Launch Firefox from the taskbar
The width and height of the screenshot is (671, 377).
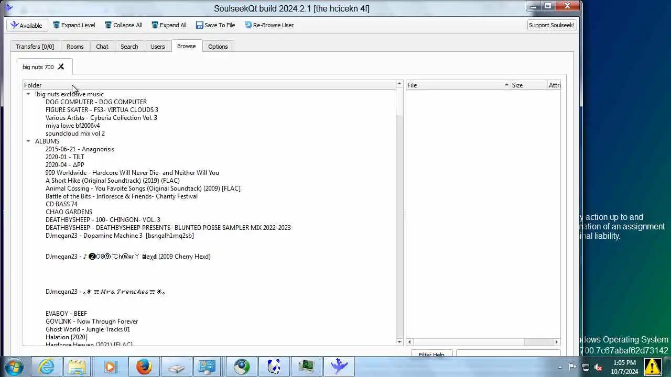[x=144, y=367]
